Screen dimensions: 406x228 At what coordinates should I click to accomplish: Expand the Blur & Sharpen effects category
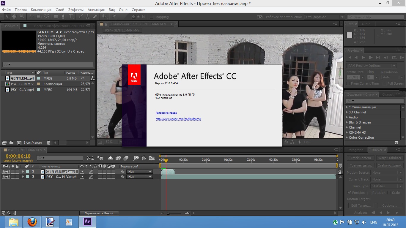tap(347, 122)
